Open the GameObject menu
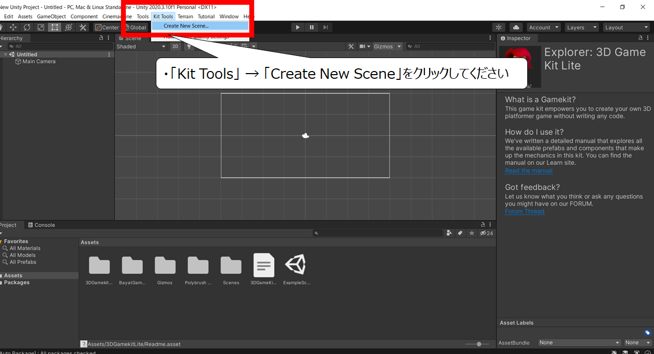This screenshot has width=654, height=354. coord(51,17)
